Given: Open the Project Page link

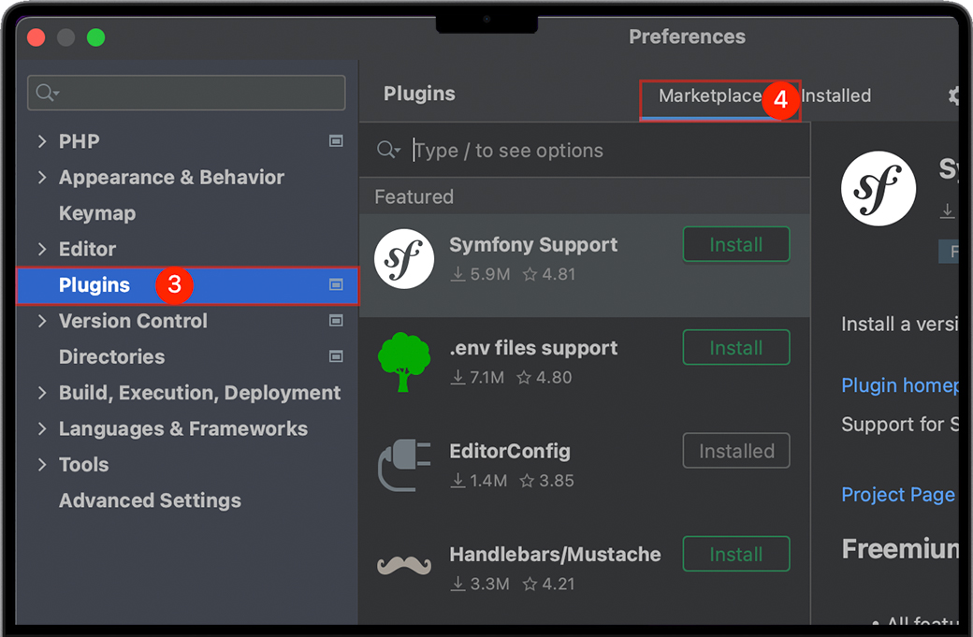Looking at the screenshot, I should click(x=897, y=495).
